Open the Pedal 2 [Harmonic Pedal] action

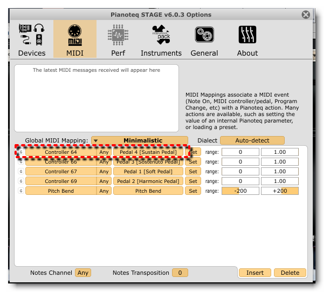pyautogui.click(x=148, y=181)
